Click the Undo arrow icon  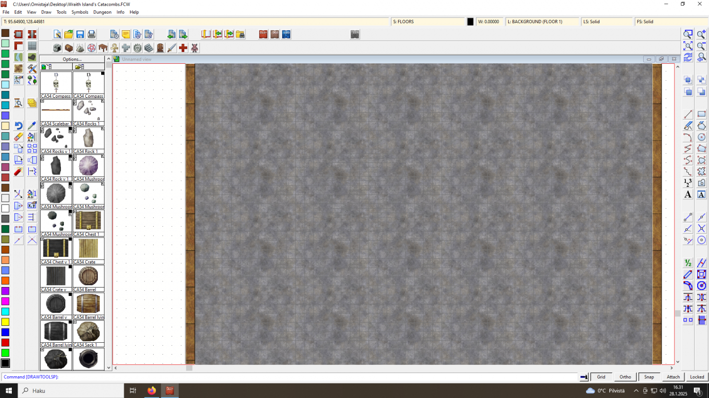[x=18, y=126]
